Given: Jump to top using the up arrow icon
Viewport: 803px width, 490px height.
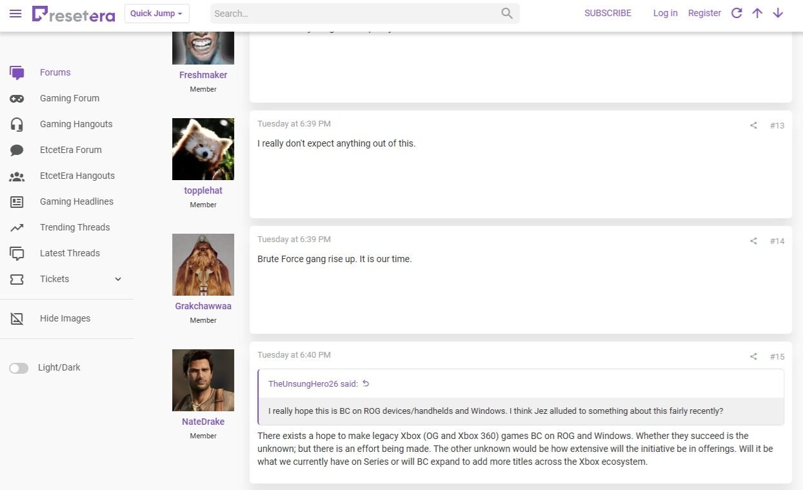Looking at the screenshot, I should coord(757,13).
